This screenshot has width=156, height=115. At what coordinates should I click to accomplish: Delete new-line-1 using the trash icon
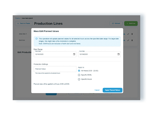pos(132,34)
